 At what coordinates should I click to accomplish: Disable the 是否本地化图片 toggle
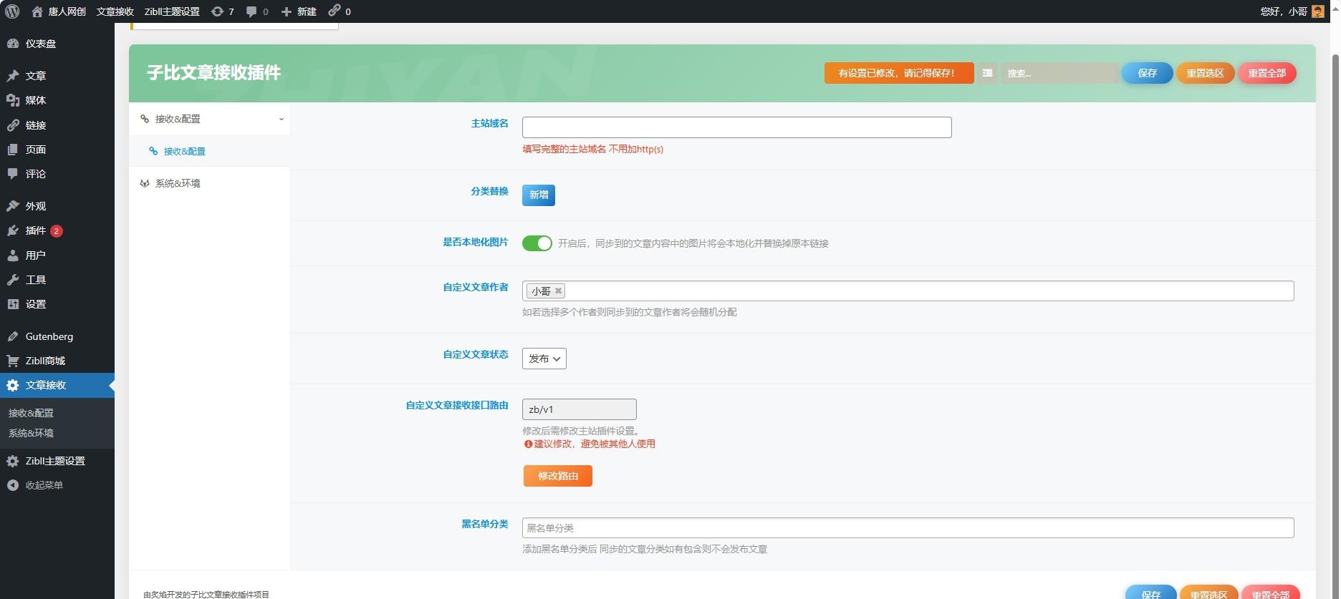[537, 243]
